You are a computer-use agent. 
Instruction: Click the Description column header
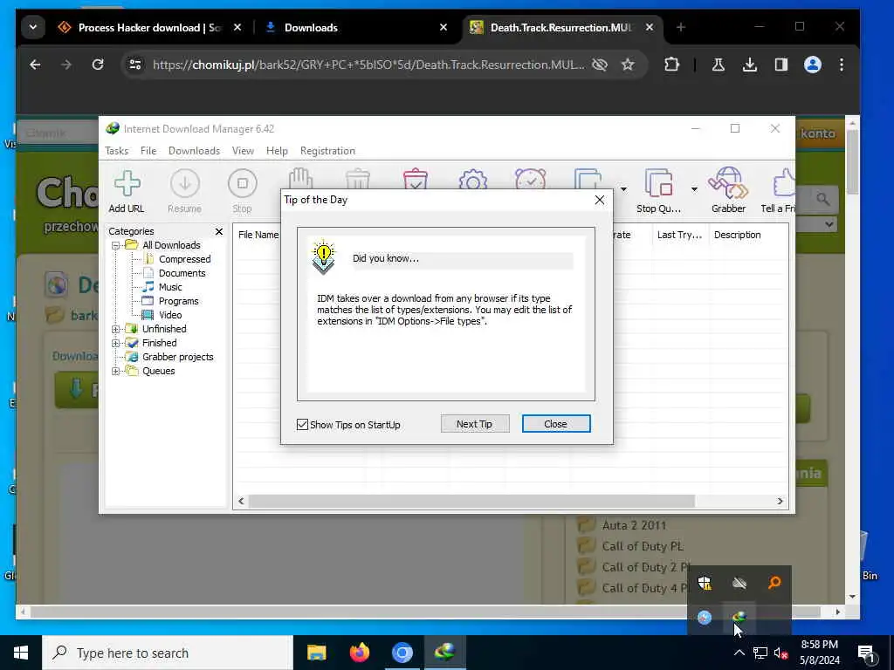737,235
